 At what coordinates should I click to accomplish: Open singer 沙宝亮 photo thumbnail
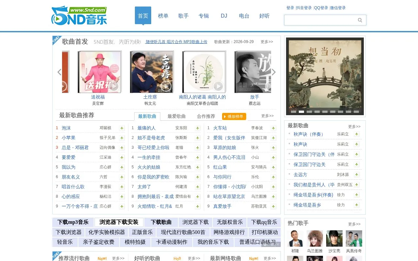click(x=334, y=238)
